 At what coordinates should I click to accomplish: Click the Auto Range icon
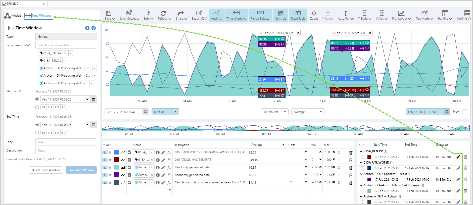point(346,15)
